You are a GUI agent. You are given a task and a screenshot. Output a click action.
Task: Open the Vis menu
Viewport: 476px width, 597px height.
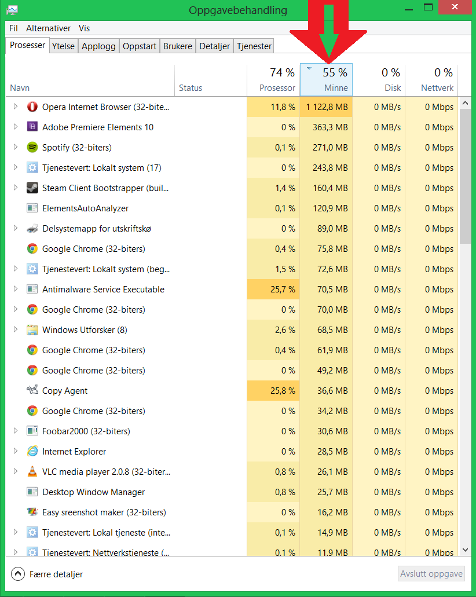pyautogui.click(x=84, y=28)
